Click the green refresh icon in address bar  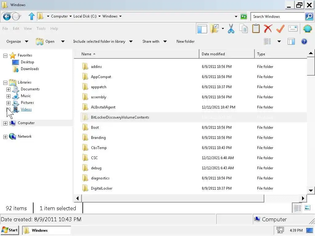pyautogui.click(x=244, y=17)
